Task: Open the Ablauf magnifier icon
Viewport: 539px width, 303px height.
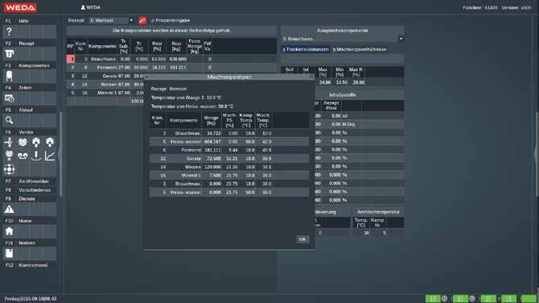Action: point(9,120)
